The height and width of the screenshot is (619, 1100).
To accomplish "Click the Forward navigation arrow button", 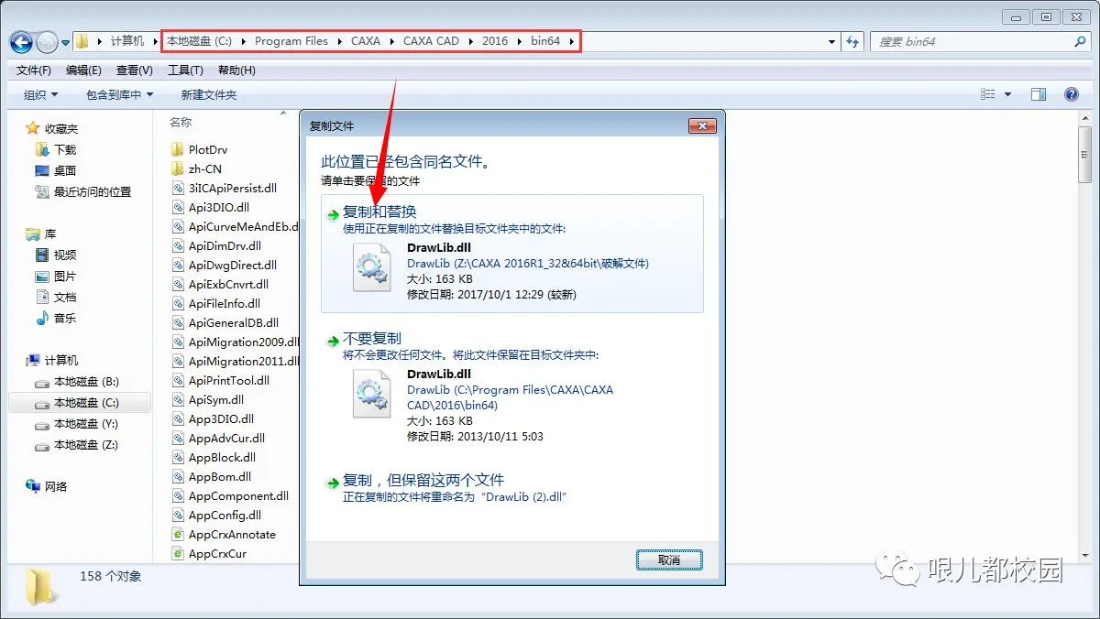I will pos(48,42).
